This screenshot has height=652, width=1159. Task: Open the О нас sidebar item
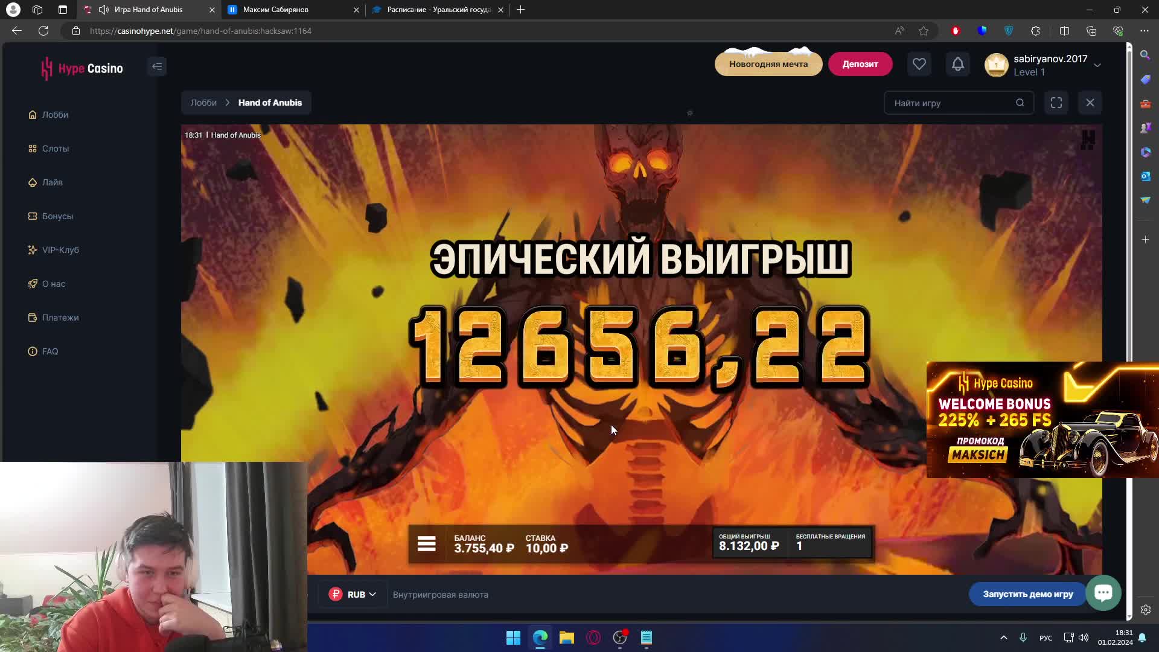tap(46, 284)
